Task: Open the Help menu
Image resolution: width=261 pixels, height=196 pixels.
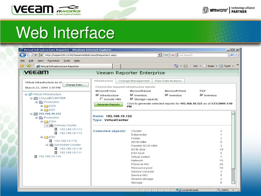Action: click(x=77, y=61)
